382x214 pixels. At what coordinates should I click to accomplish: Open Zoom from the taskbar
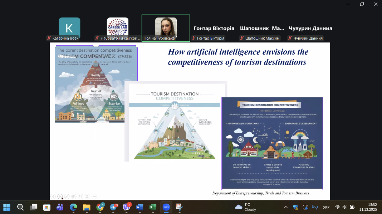(x=166, y=207)
